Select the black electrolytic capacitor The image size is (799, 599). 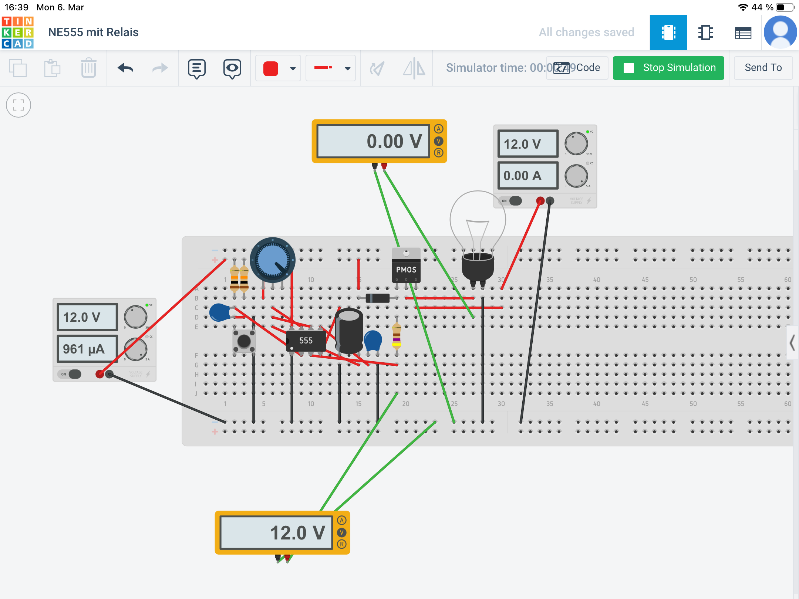click(349, 332)
